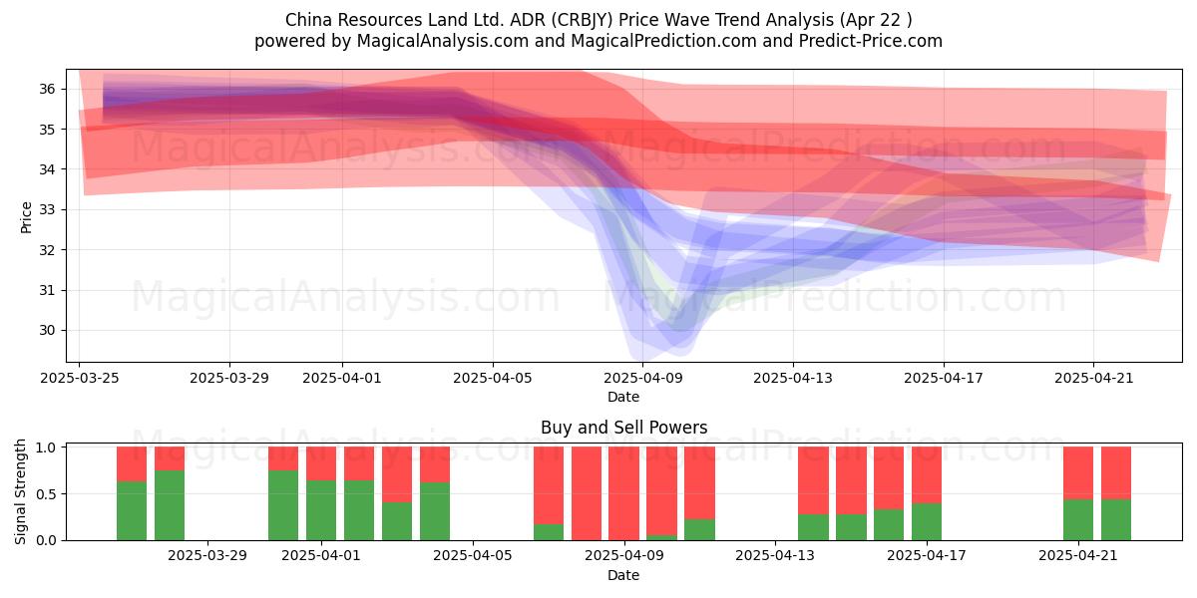Click the 'Buy and Sell Powers' chart title

click(x=623, y=428)
